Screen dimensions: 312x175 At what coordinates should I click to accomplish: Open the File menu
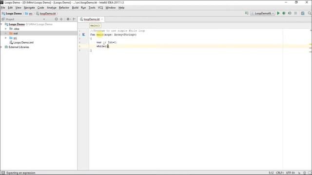(3, 8)
